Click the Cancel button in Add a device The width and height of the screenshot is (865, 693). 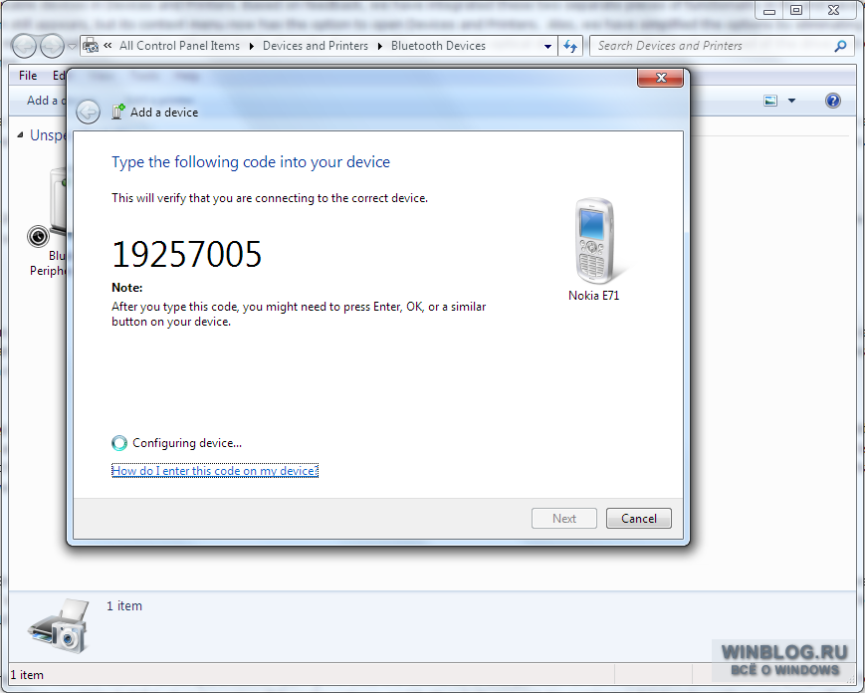pyautogui.click(x=639, y=518)
